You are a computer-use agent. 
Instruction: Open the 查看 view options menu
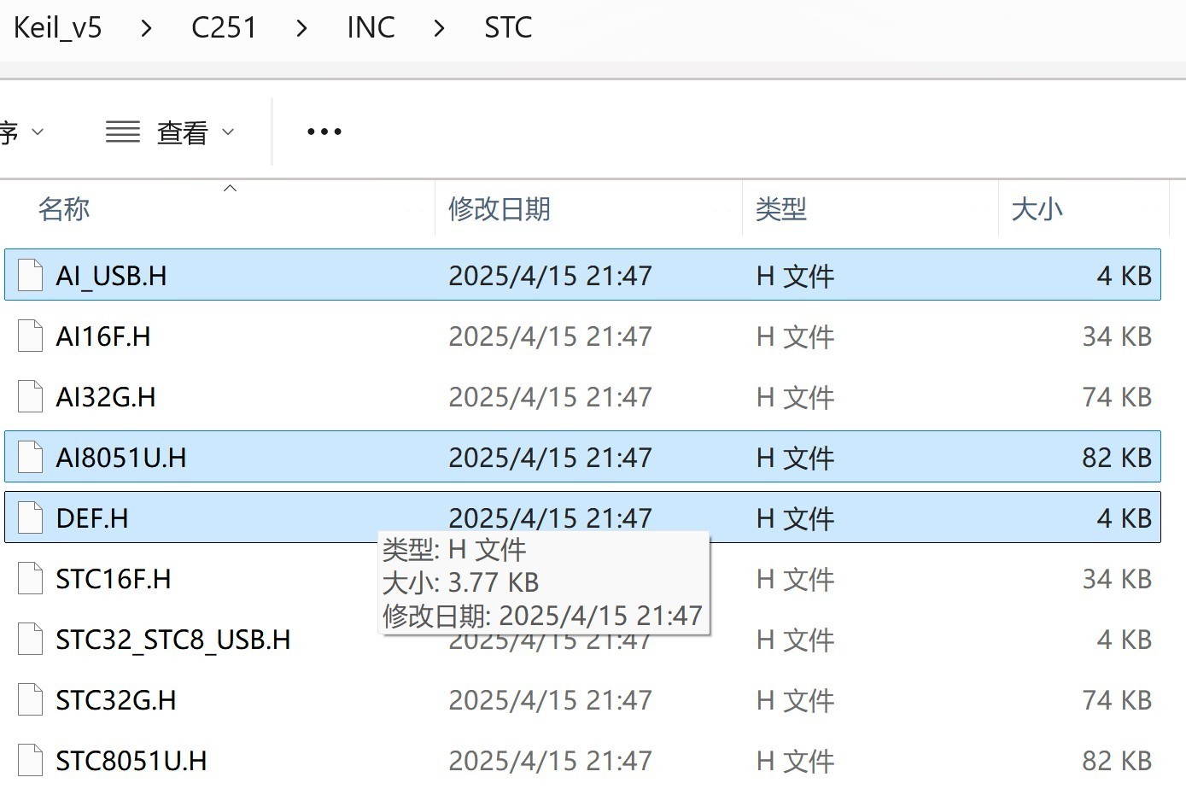[170, 132]
